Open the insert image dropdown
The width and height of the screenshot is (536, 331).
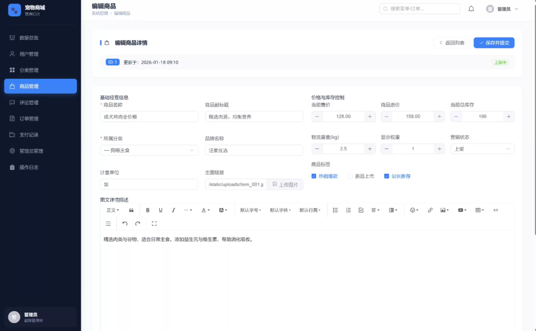click(x=444, y=210)
